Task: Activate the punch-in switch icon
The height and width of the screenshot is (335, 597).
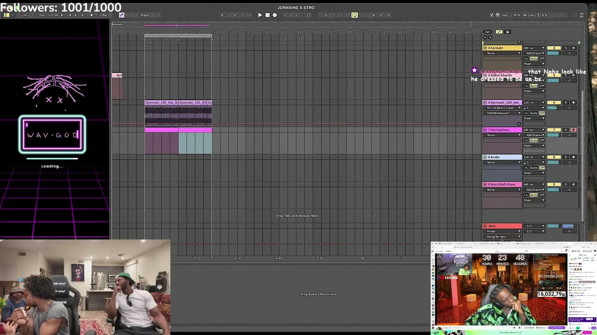Action: click(348, 15)
